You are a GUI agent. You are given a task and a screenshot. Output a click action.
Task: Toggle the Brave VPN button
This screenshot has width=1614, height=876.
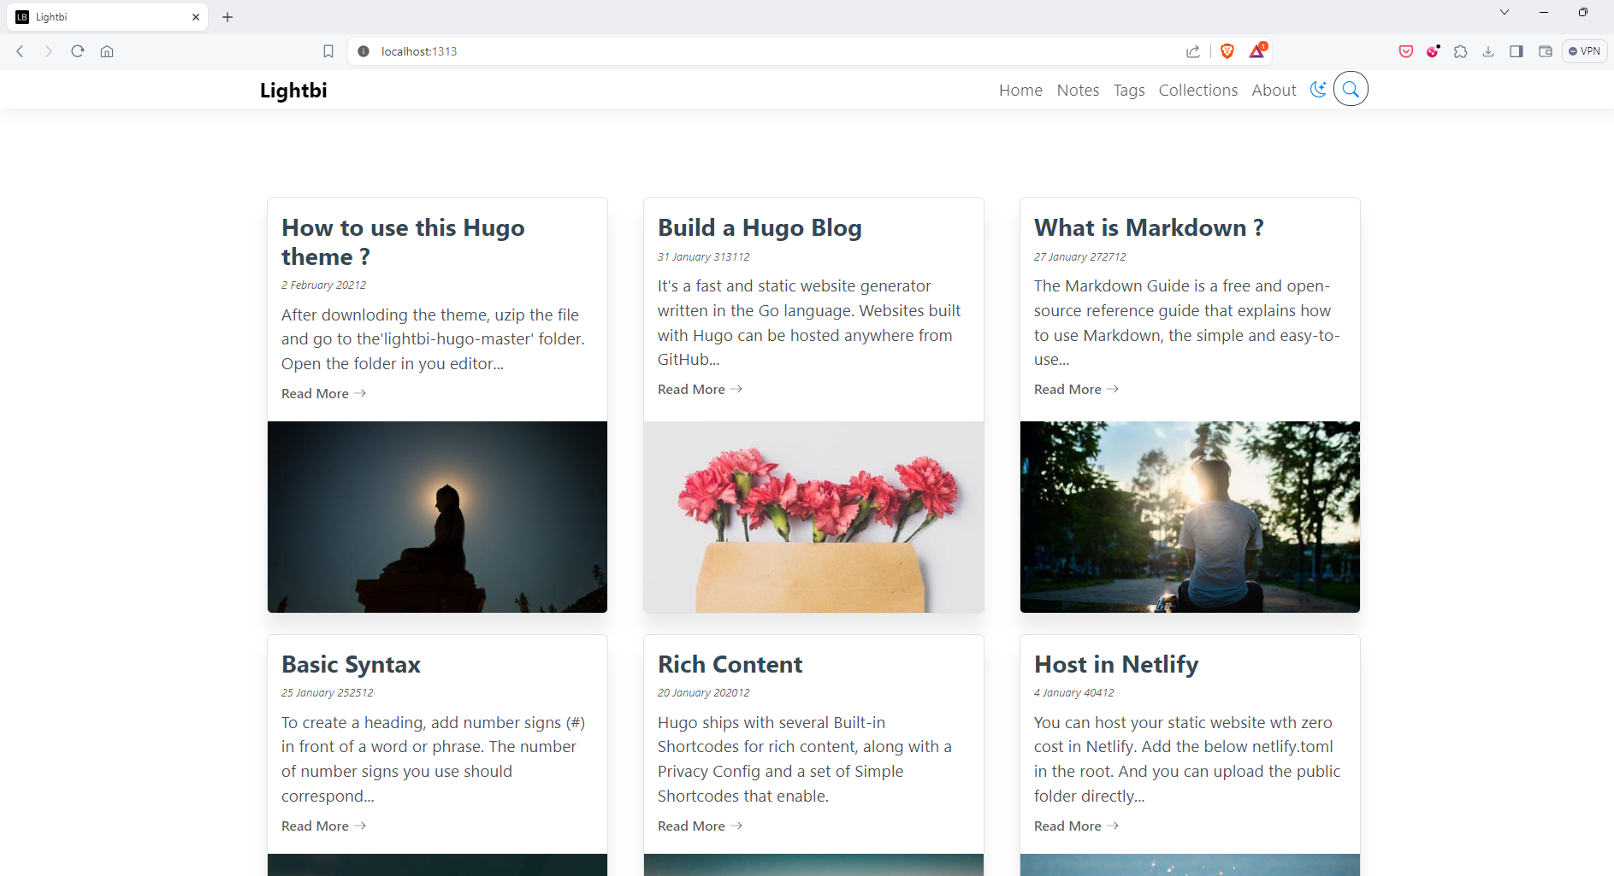tap(1585, 51)
